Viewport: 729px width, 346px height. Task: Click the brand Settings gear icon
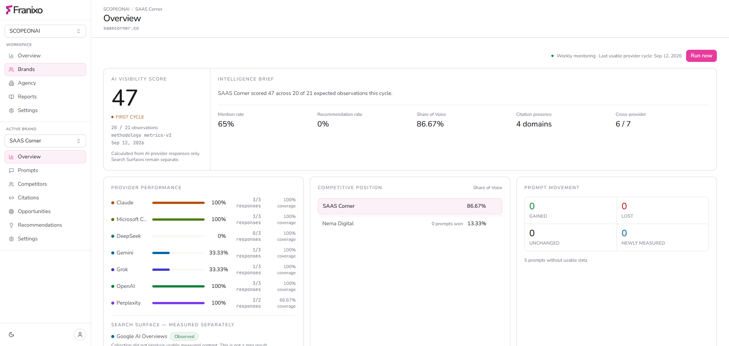coord(11,239)
